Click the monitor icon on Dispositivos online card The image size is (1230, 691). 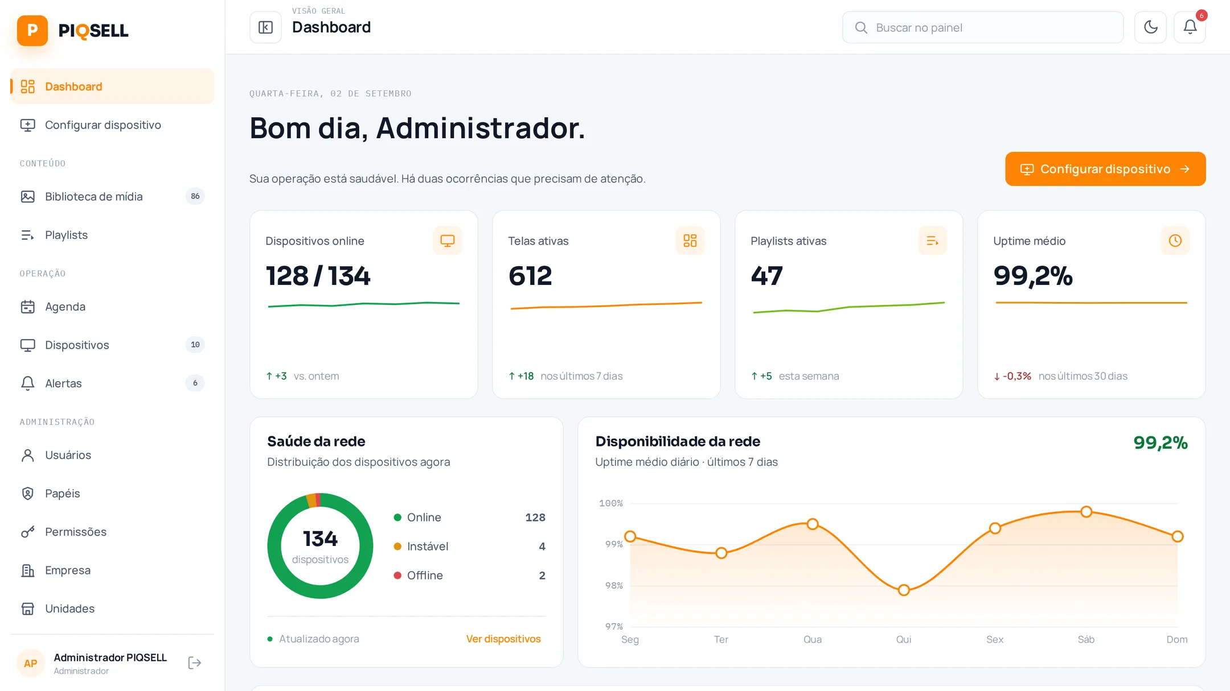(x=448, y=241)
